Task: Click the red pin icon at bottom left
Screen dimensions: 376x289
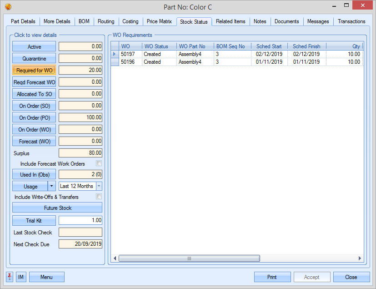Action: (x=10, y=277)
